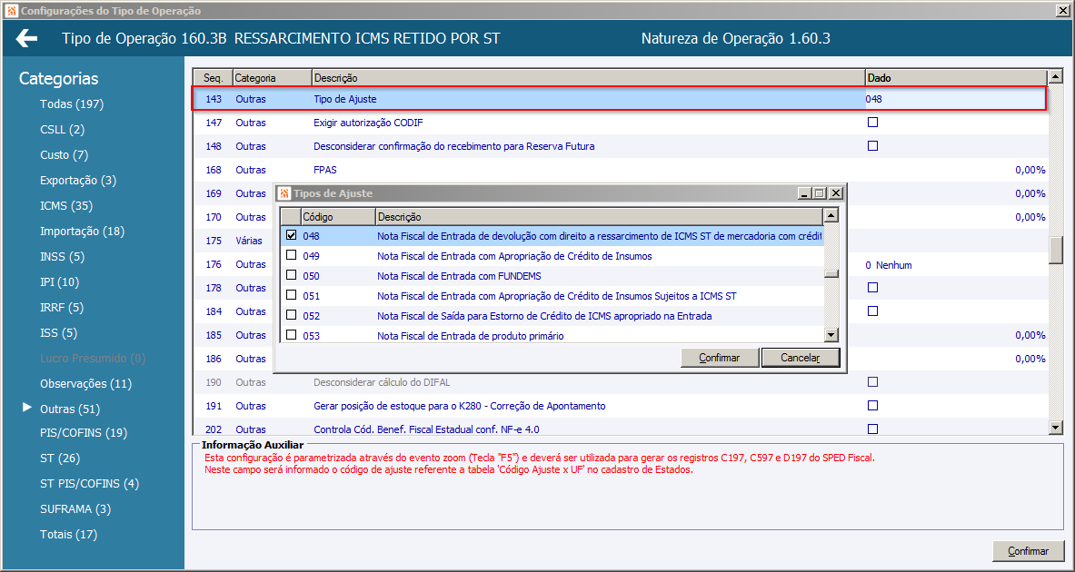1075x572 pixels.
Task: Open the ISS (5) category
Action: (59, 333)
